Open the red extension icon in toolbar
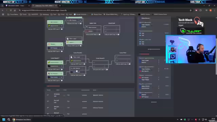Screen dimensions: 217x122 (196, 11)
